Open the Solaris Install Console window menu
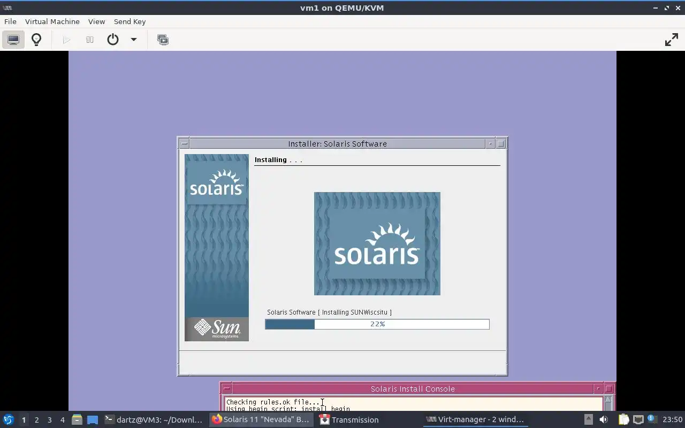 [226, 389]
